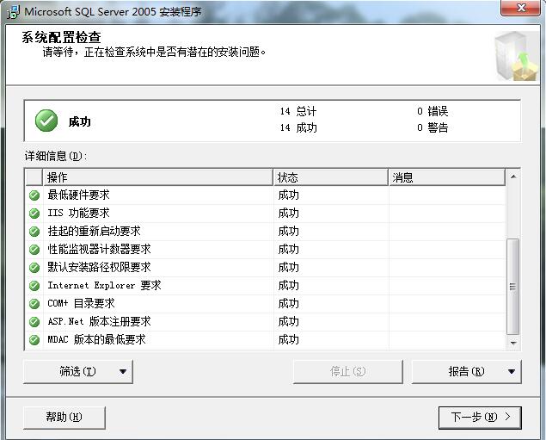Open the 筛选(T) filter dropdown
The height and width of the screenshot is (440, 546).
point(78,372)
